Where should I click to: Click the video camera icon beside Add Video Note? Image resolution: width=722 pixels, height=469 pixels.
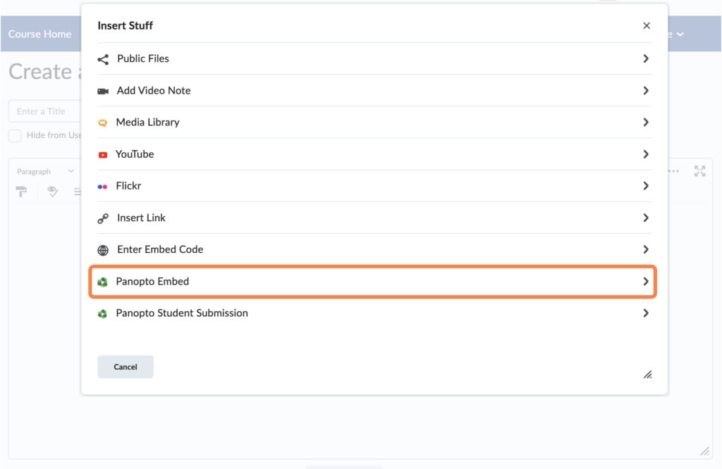tap(104, 91)
